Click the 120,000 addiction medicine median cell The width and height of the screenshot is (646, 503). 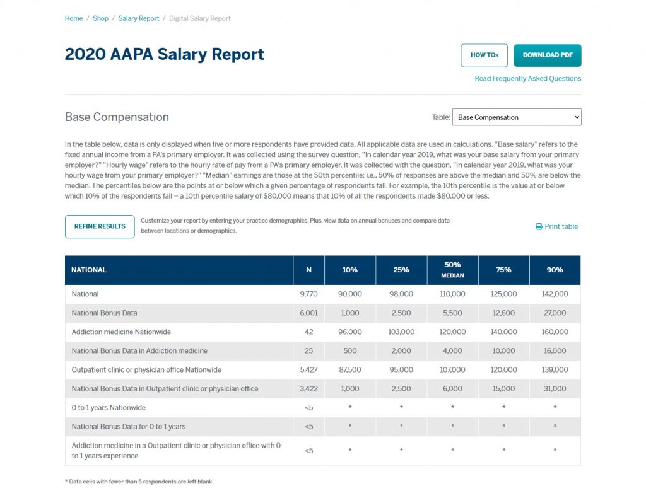452,332
